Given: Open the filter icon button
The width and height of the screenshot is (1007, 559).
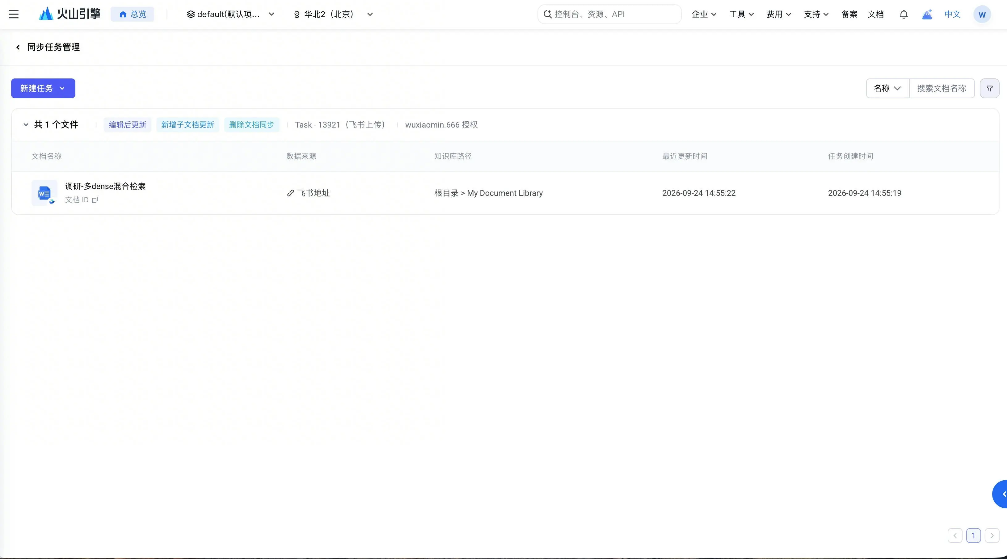Looking at the screenshot, I should (989, 88).
